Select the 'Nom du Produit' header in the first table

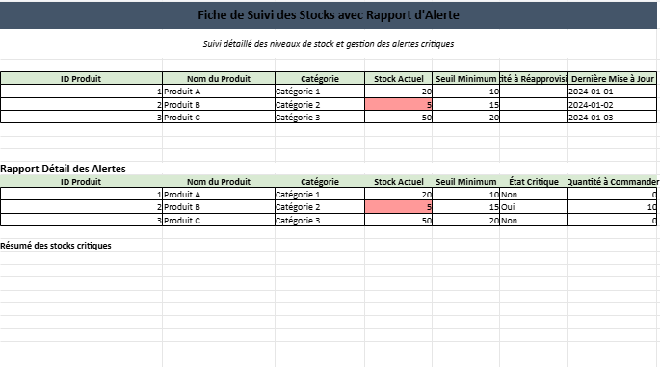[x=219, y=79]
